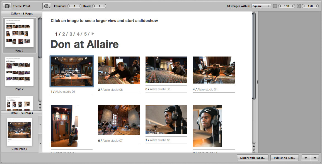Open the Alaire studio 01 image
The height and width of the screenshot is (164, 322).
[72, 71]
